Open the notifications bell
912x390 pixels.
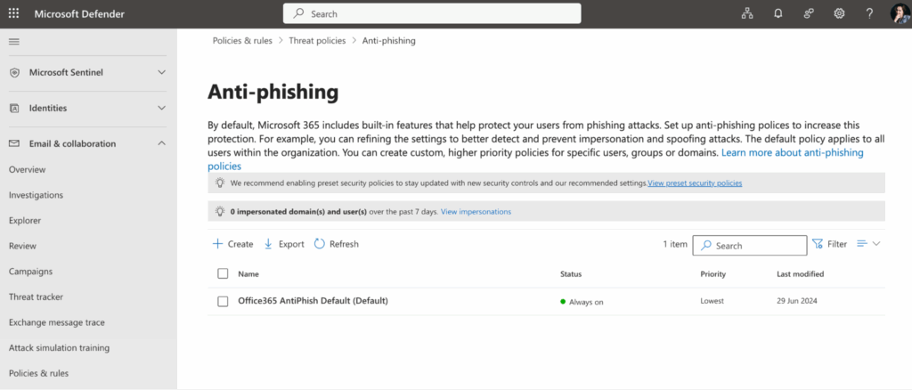(x=778, y=14)
